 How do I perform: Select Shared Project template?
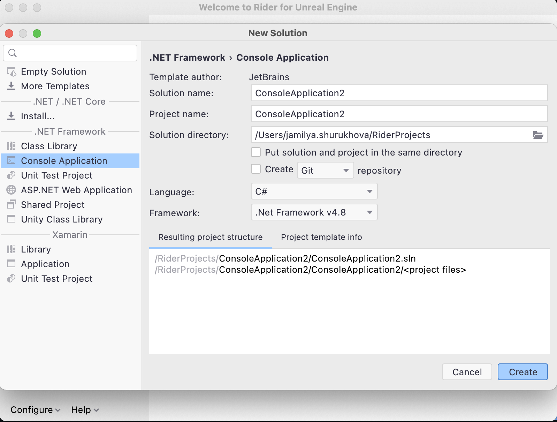click(70, 205)
